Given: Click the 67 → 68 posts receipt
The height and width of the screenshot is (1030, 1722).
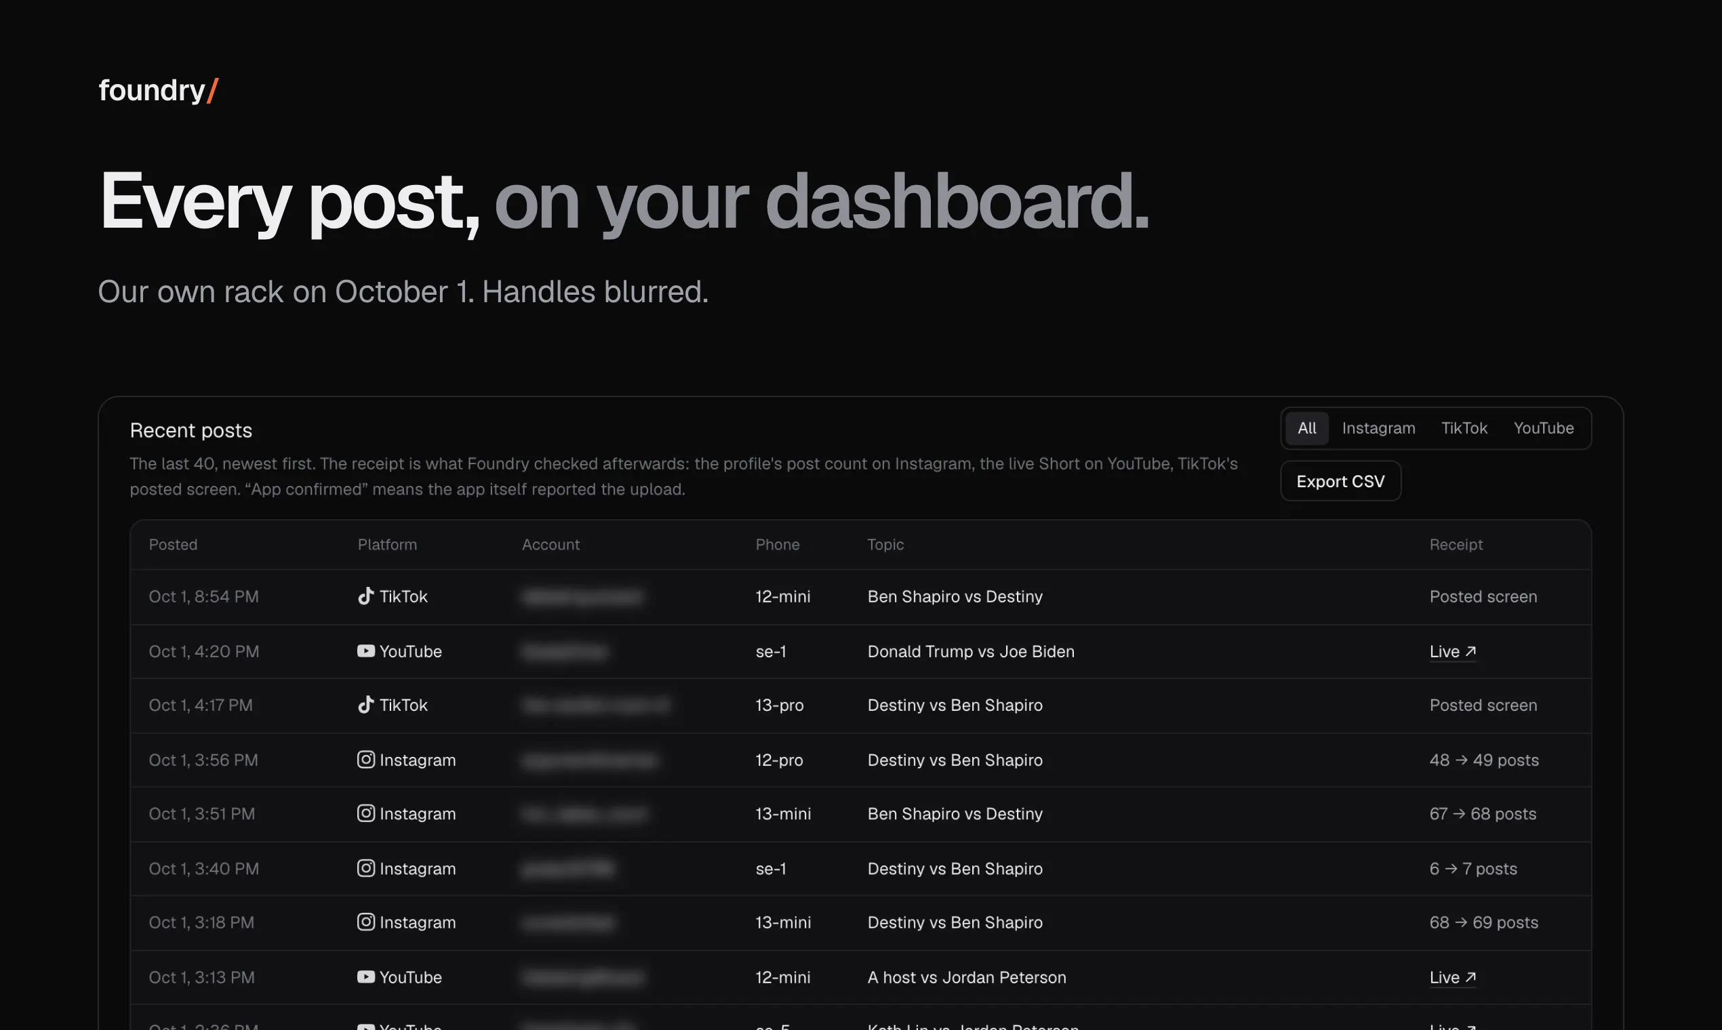Looking at the screenshot, I should (x=1483, y=813).
